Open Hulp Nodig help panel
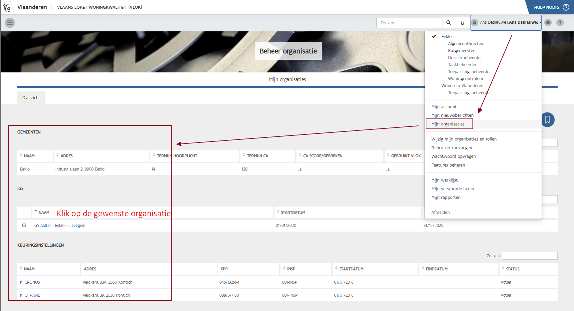The image size is (574, 311). pos(551,7)
